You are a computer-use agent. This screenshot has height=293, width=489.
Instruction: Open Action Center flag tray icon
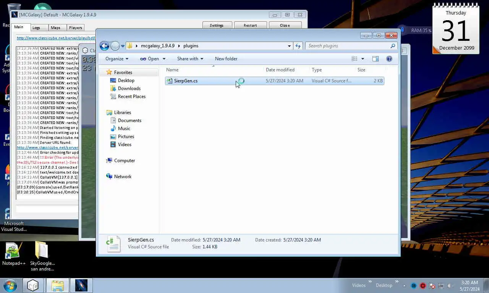click(x=432, y=286)
